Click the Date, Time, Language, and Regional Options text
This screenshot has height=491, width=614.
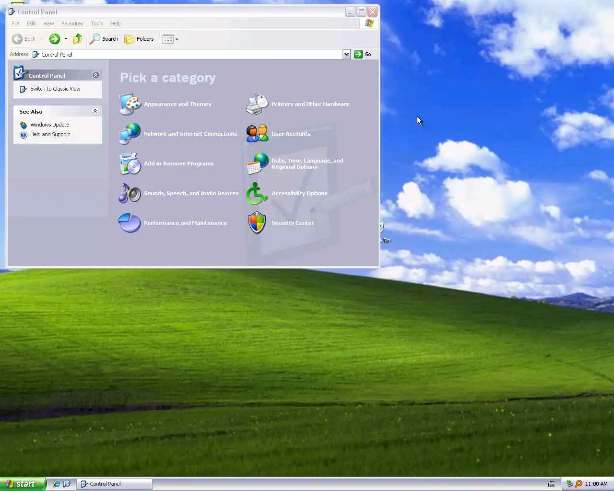click(x=307, y=164)
